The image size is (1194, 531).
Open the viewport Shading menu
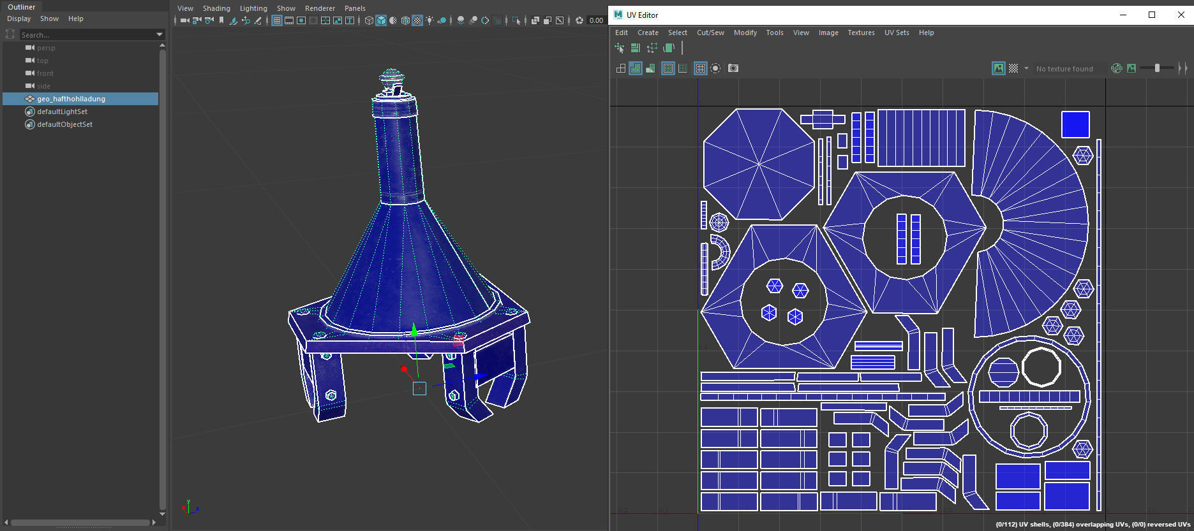[216, 8]
